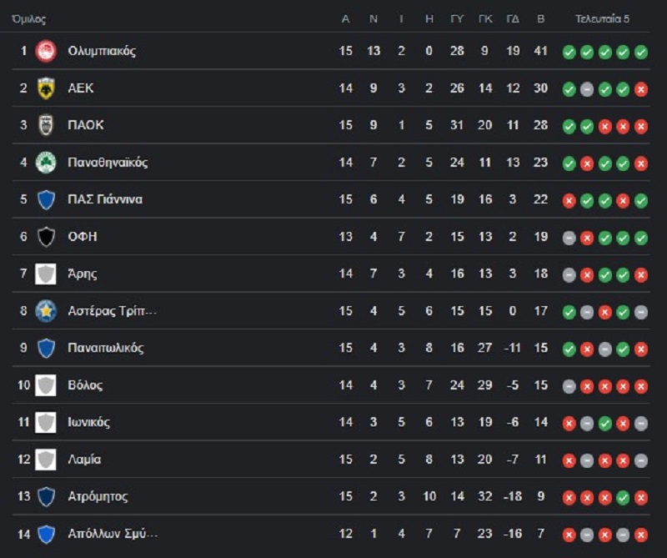
Task: Click the ΑΕΚ yellow crest icon
Action: coord(46,88)
